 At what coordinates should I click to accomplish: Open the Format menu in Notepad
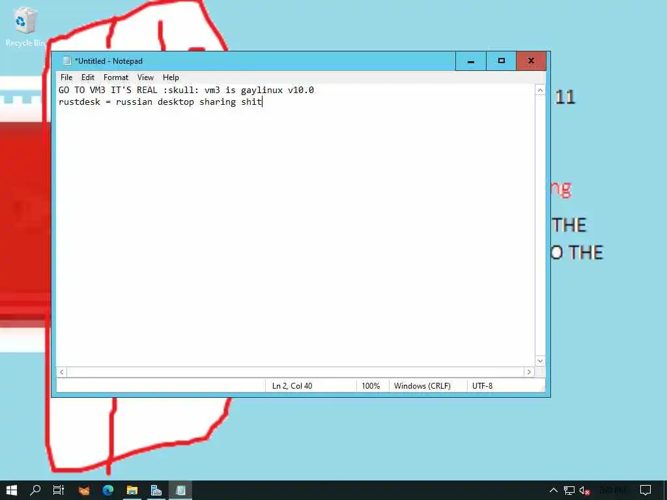coord(116,77)
